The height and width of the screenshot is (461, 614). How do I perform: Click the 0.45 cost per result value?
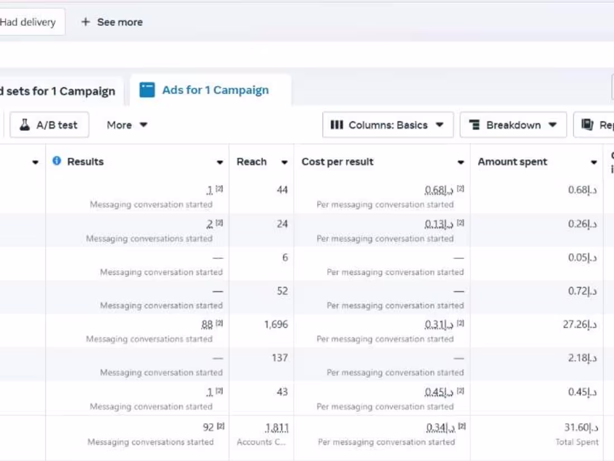[x=439, y=392]
